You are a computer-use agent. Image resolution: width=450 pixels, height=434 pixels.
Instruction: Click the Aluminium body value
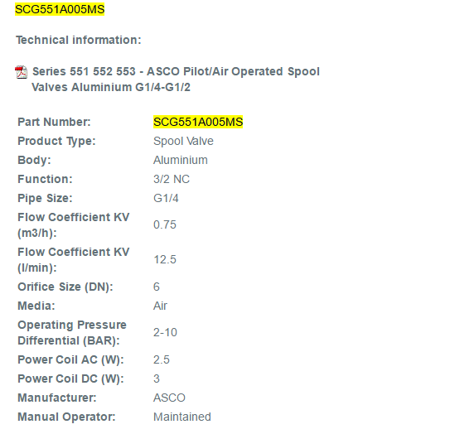(181, 160)
